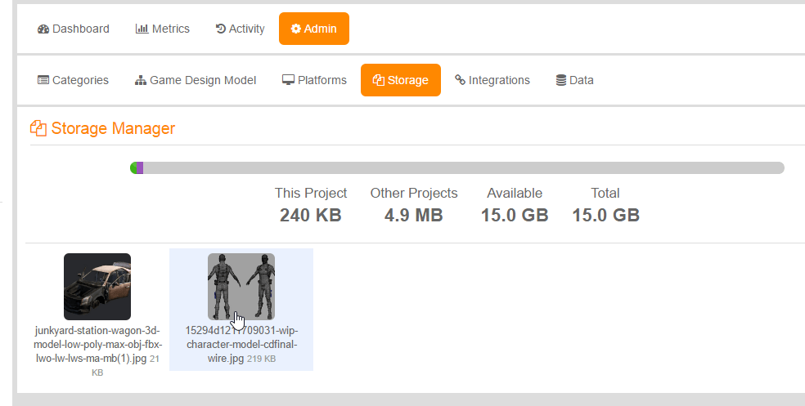Click the Data database icon
The image size is (805, 406).
560,80
